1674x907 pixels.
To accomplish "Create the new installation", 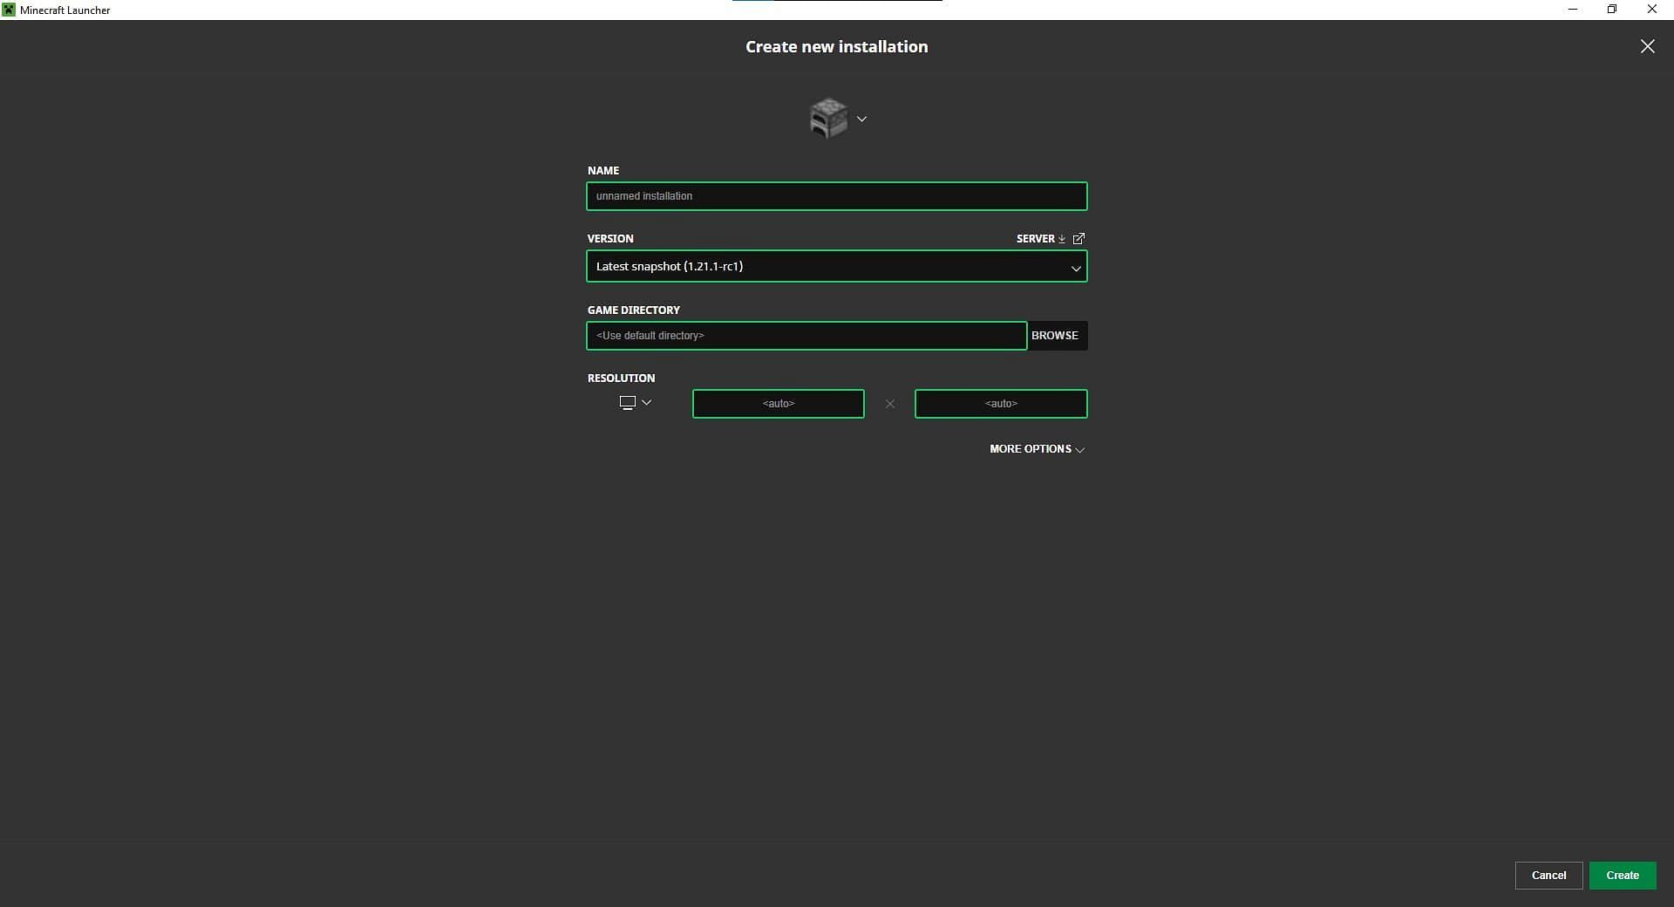I will 1623,876.
